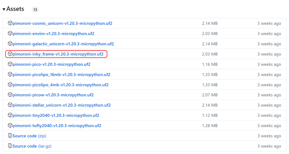Click zip file icon beside Source code (zip)
Image resolution: width=289 pixels, height=154 pixels.
(x=10, y=136)
